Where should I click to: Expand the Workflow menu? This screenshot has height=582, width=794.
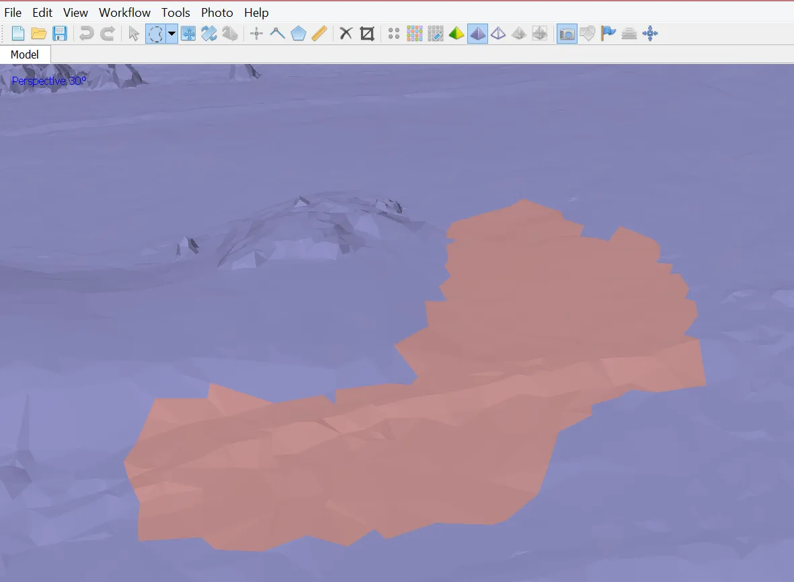(x=124, y=13)
